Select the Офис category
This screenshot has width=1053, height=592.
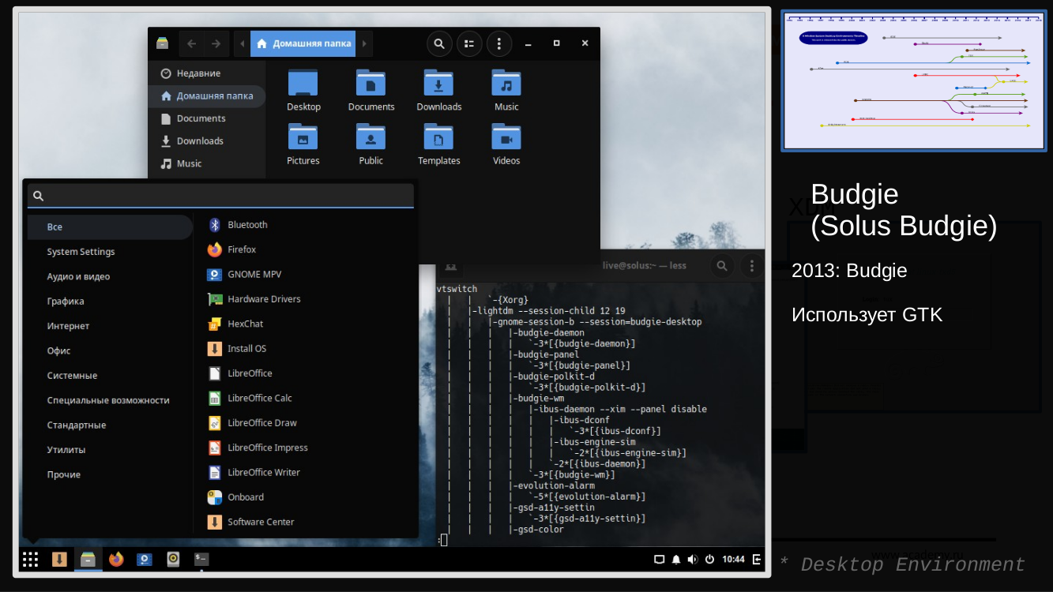click(110, 350)
